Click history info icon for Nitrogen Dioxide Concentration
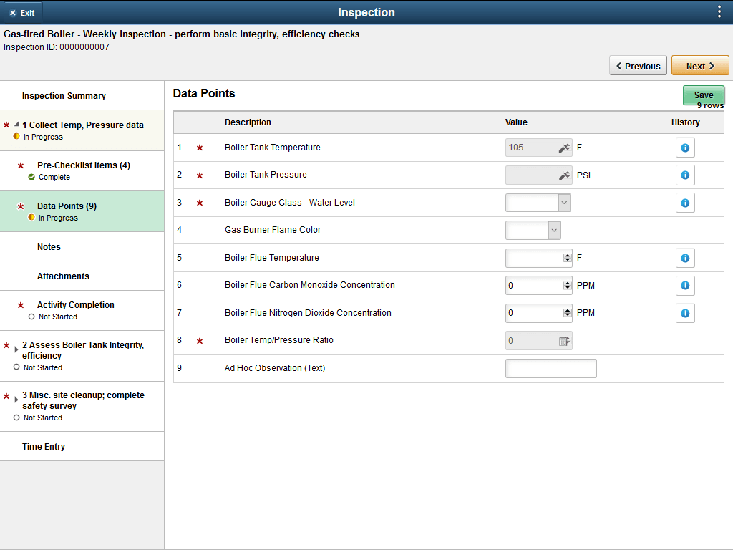733x550 pixels. coord(685,314)
